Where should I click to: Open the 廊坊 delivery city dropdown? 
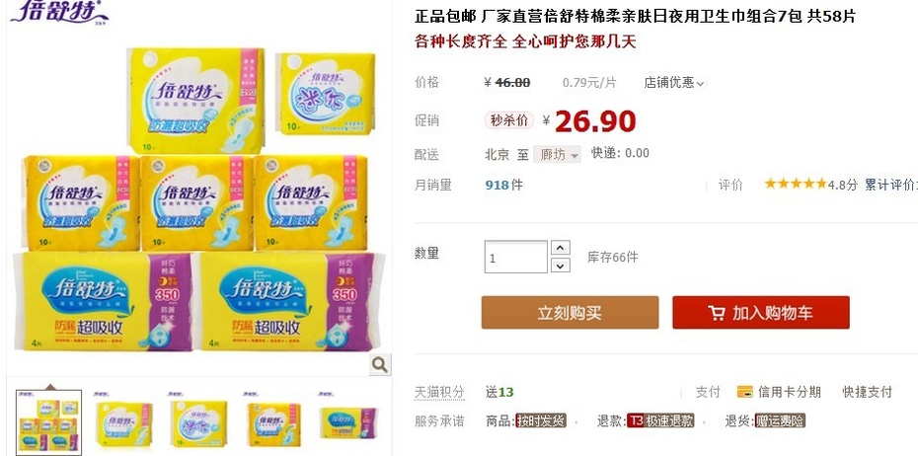pos(557,154)
